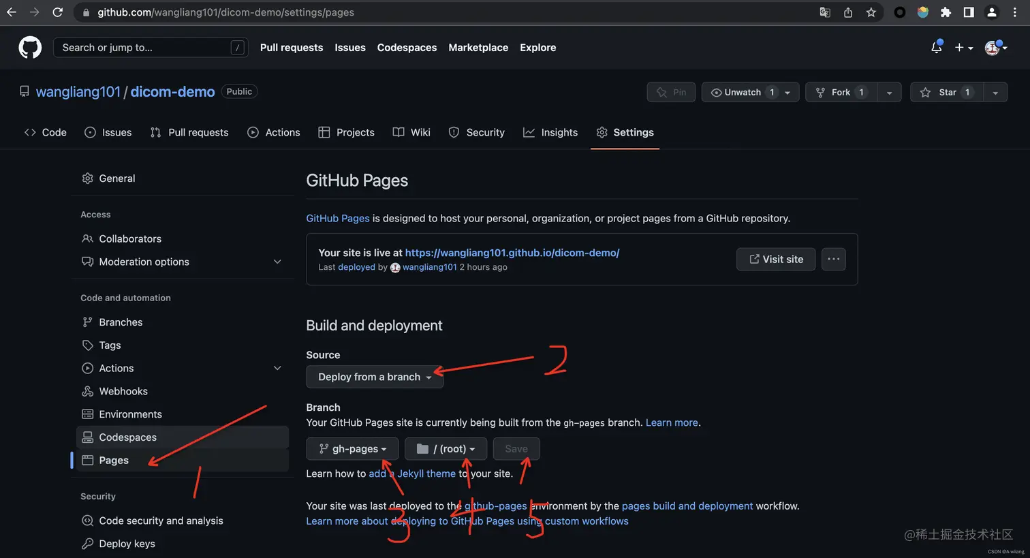This screenshot has height=558, width=1030.
Task: Switch to the repository Pull requests tab
Action: click(189, 132)
